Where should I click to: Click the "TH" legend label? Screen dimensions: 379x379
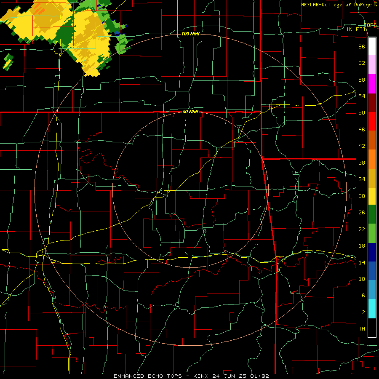pos(362,329)
